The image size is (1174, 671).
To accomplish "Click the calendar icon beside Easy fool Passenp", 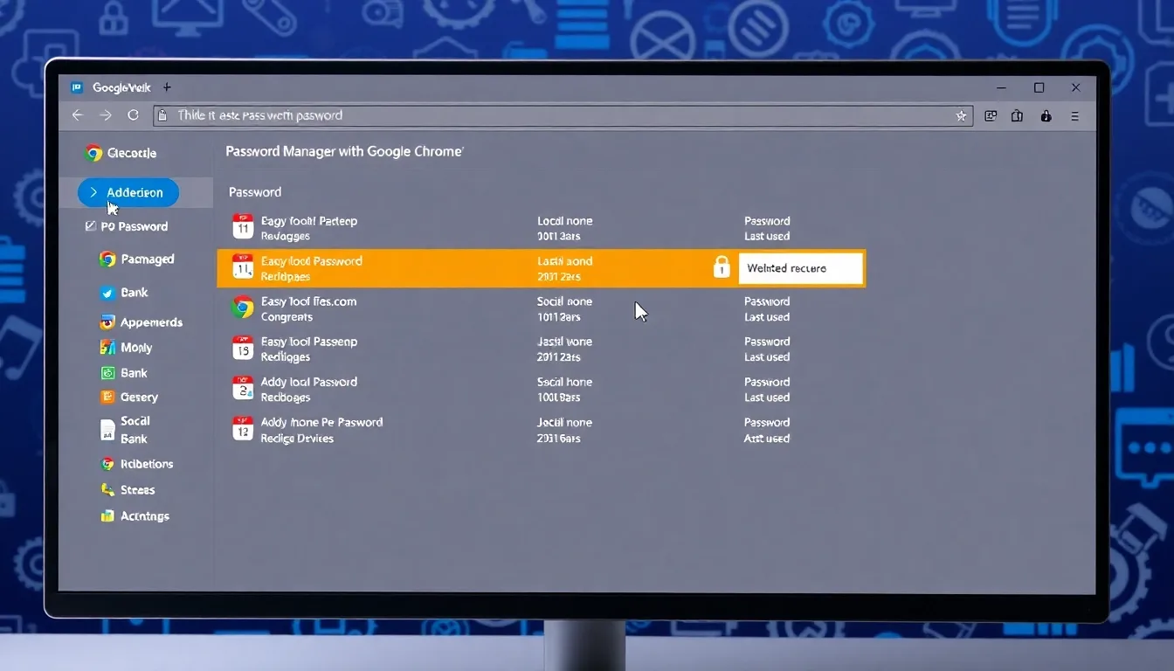I will point(243,348).
